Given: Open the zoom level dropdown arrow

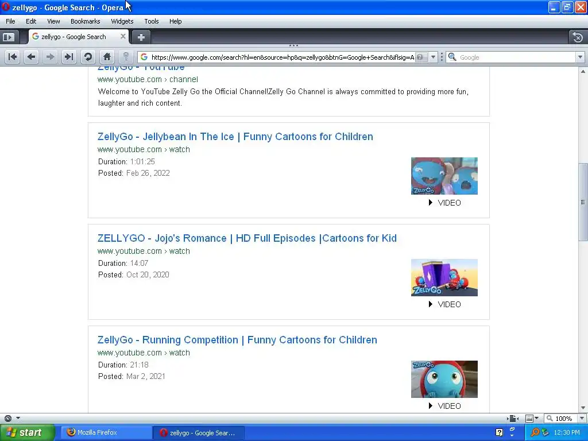Looking at the screenshot, I should [x=582, y=419].
